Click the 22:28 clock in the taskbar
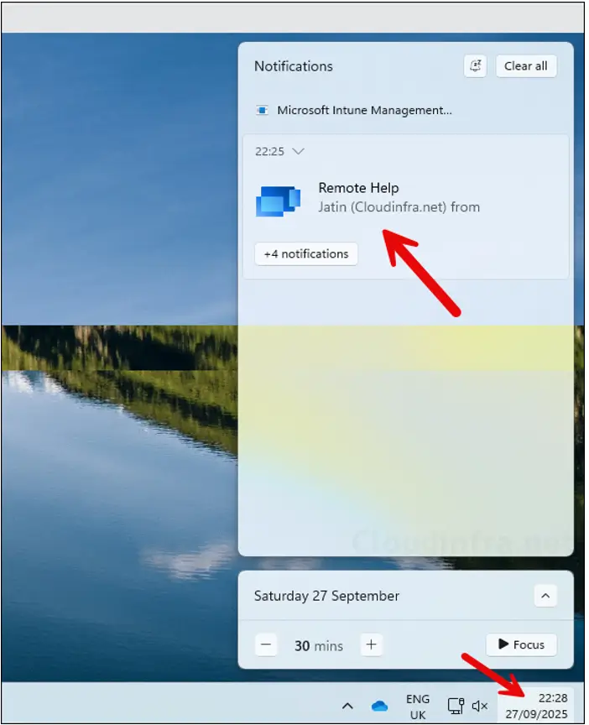Screen dimensions: 589x725 [x=536, y=706]
